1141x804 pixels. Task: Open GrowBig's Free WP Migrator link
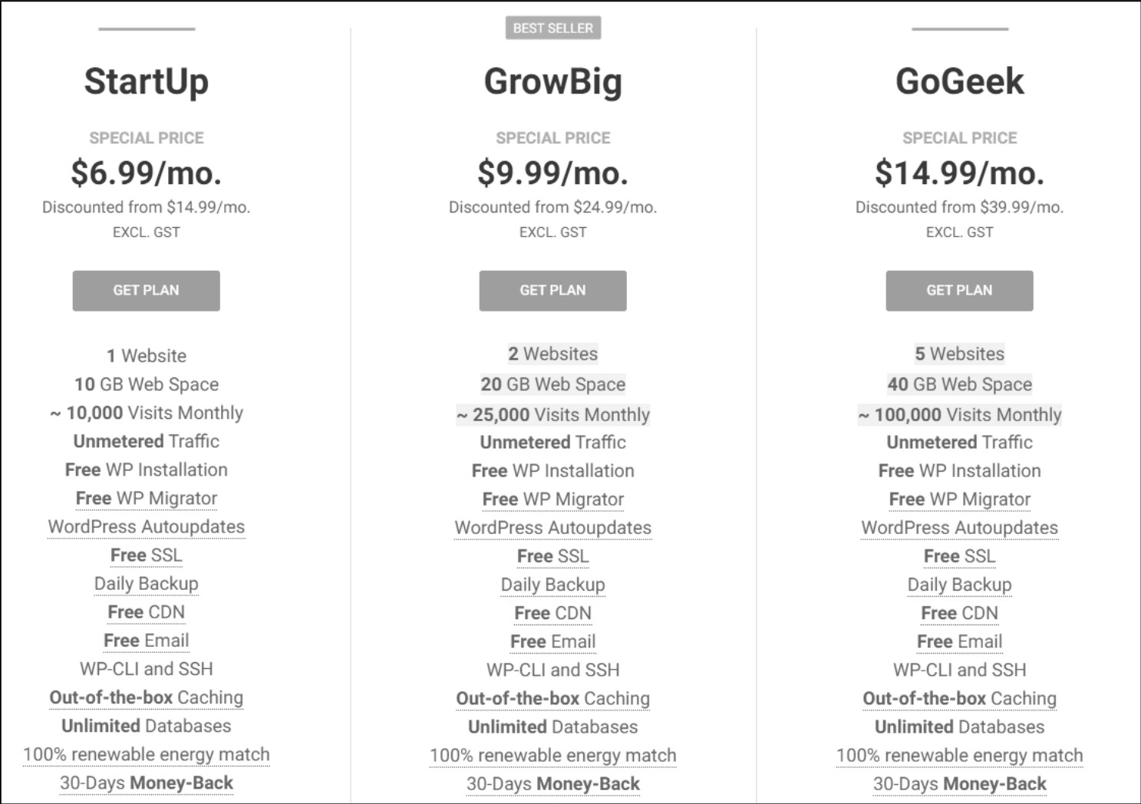[x=552, y=499]
